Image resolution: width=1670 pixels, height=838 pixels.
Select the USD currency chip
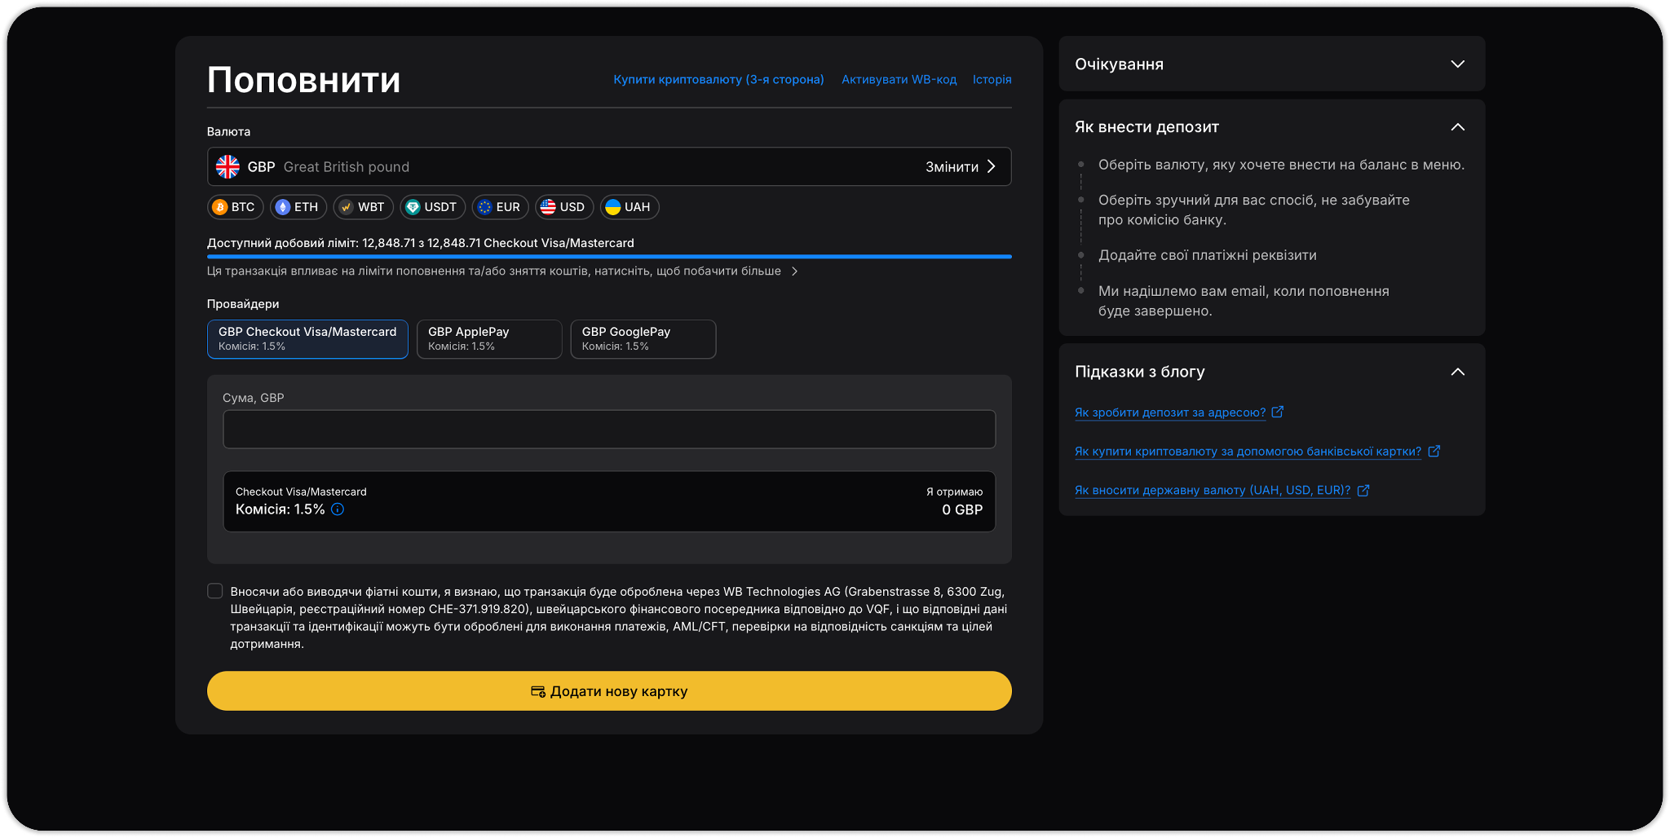click(563, 207)
